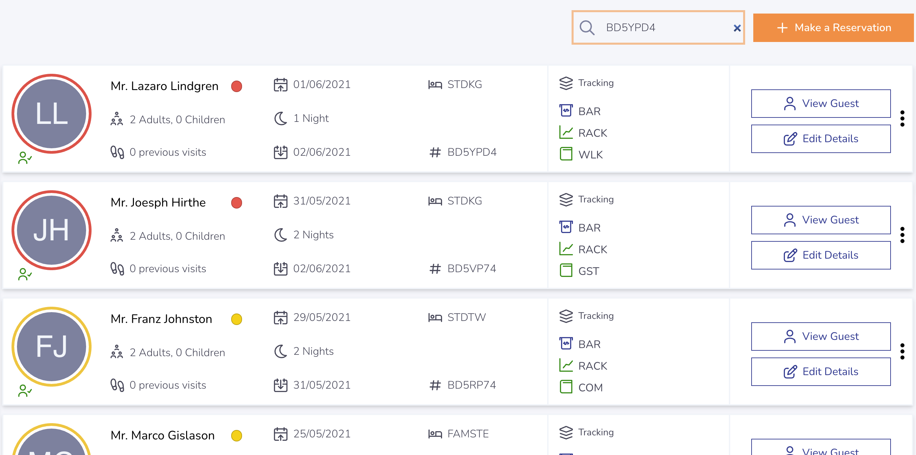Edit details for Joesph Hirthe
The width and height of the screenshot is (916, 455).
pyautogui.click(x=821, y=255)
